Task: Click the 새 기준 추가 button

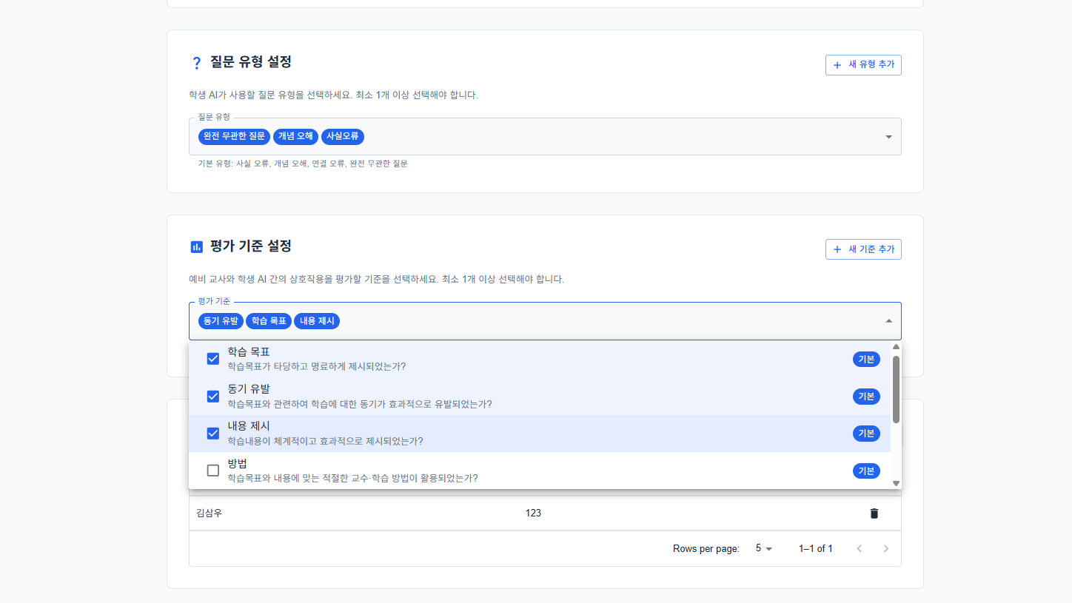Action: coord(863,249)
